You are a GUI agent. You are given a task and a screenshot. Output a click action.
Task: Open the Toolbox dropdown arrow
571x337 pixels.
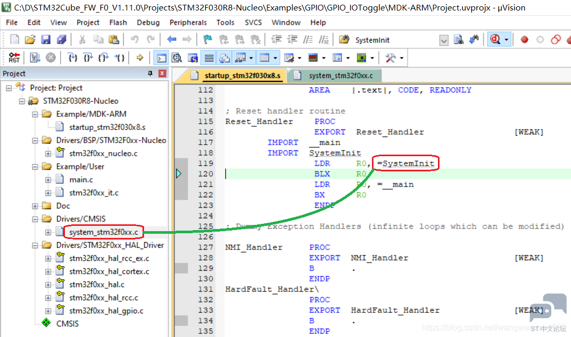(402, 58)
